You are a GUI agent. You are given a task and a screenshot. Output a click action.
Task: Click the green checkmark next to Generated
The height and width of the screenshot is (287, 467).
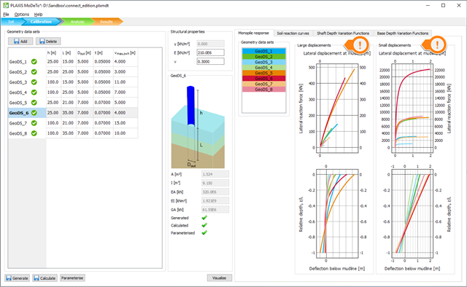click(x=204, y=218)
